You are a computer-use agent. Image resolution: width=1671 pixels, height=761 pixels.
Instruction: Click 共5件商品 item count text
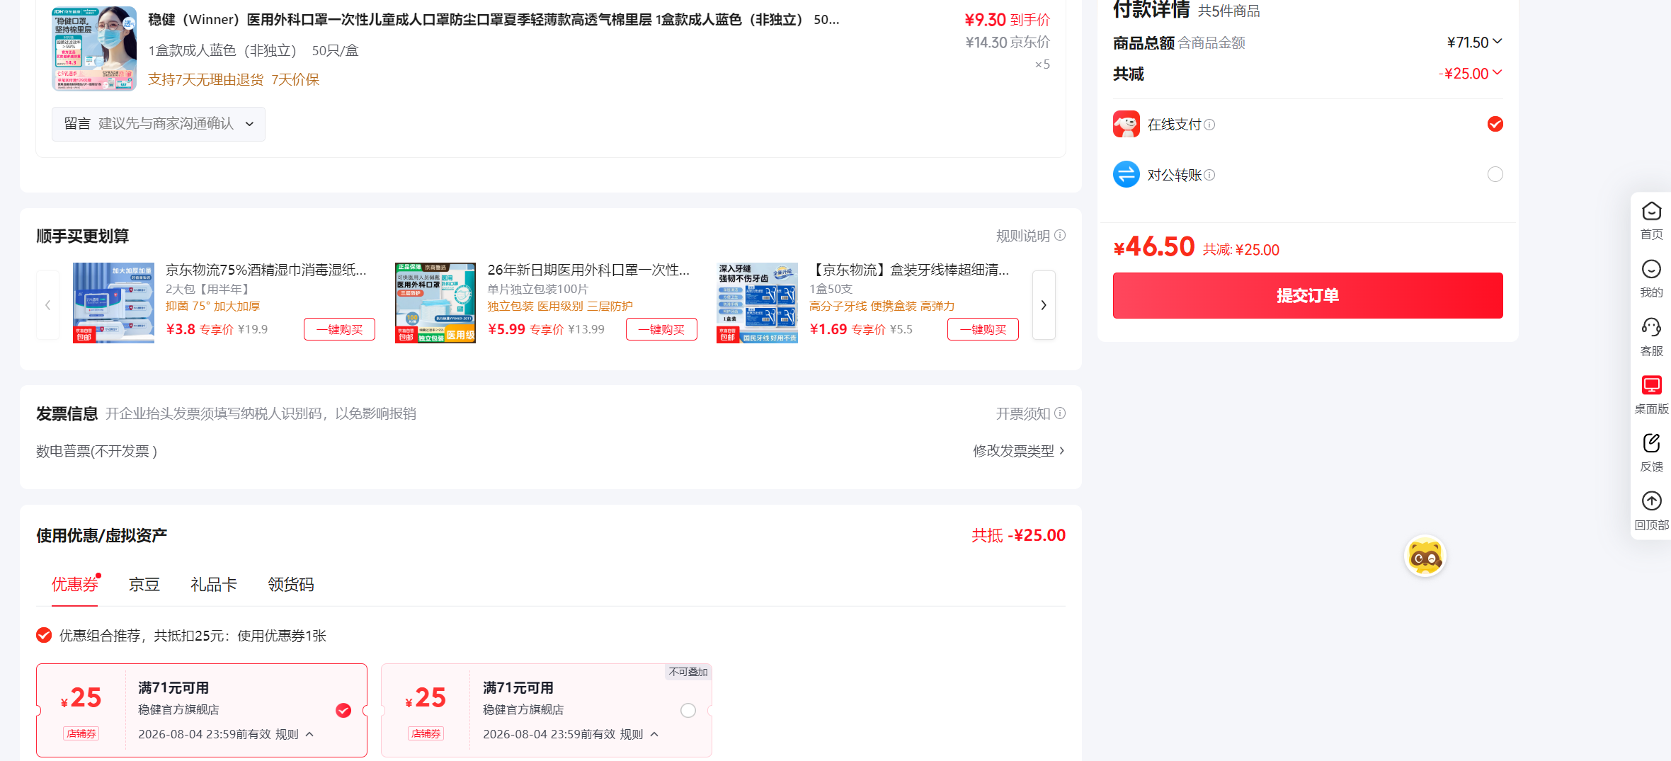pyautogui.click(x=1228, y=11)
